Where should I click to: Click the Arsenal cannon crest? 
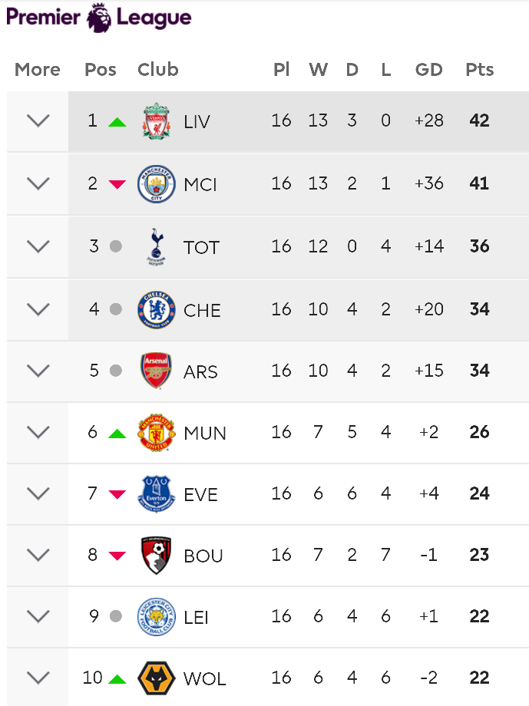click(156, 371)
